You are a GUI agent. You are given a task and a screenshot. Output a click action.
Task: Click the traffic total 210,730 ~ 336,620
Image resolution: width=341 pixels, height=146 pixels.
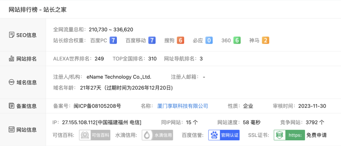point(111,30)
